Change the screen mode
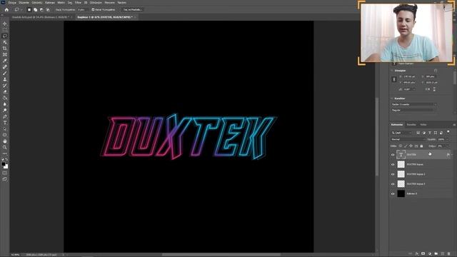Image resolution: width=457 pixels, height=257 pixels. (x=5, y=179)
